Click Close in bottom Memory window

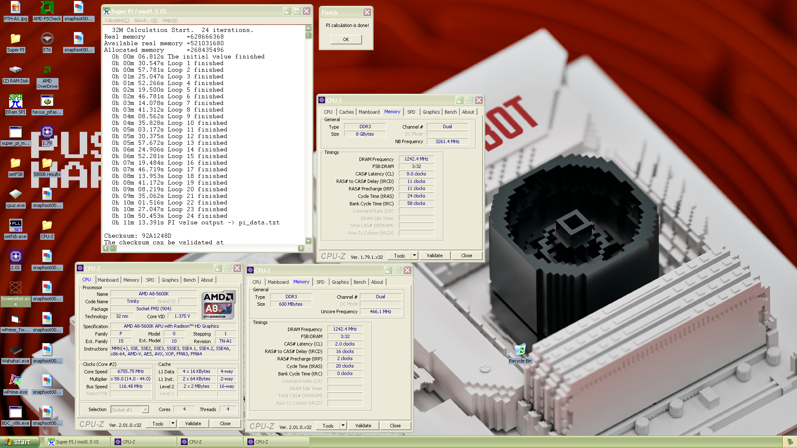tap(395, 426)
